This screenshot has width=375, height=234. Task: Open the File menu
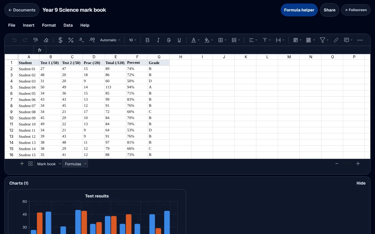pyautogui.click(x=12, y=25)
